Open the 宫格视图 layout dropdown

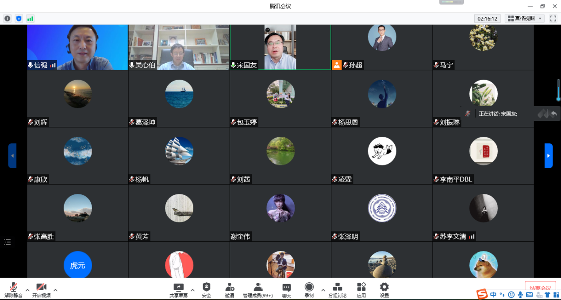coord(525,19)
